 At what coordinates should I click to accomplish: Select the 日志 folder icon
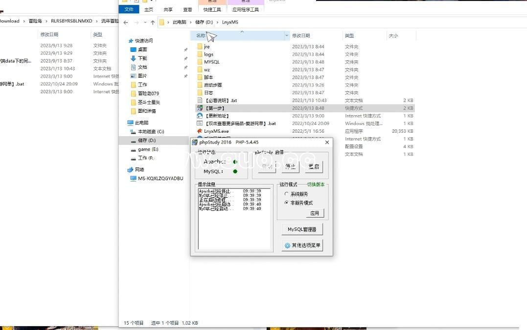pos(200,93)
